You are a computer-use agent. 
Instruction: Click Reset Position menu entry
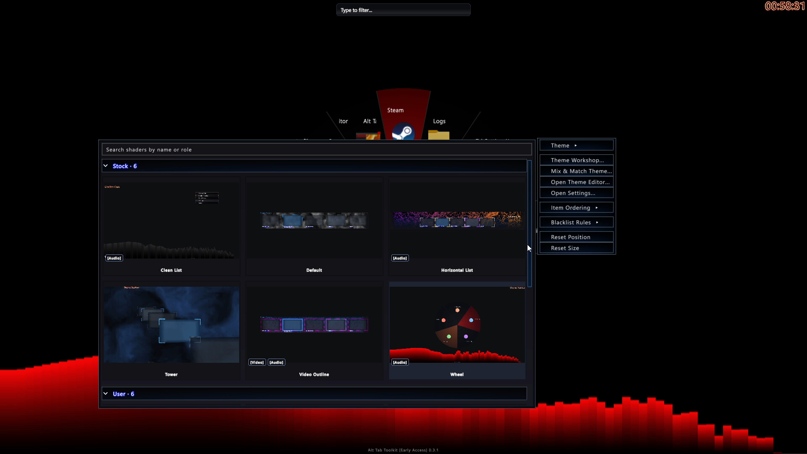coord(576,237)
